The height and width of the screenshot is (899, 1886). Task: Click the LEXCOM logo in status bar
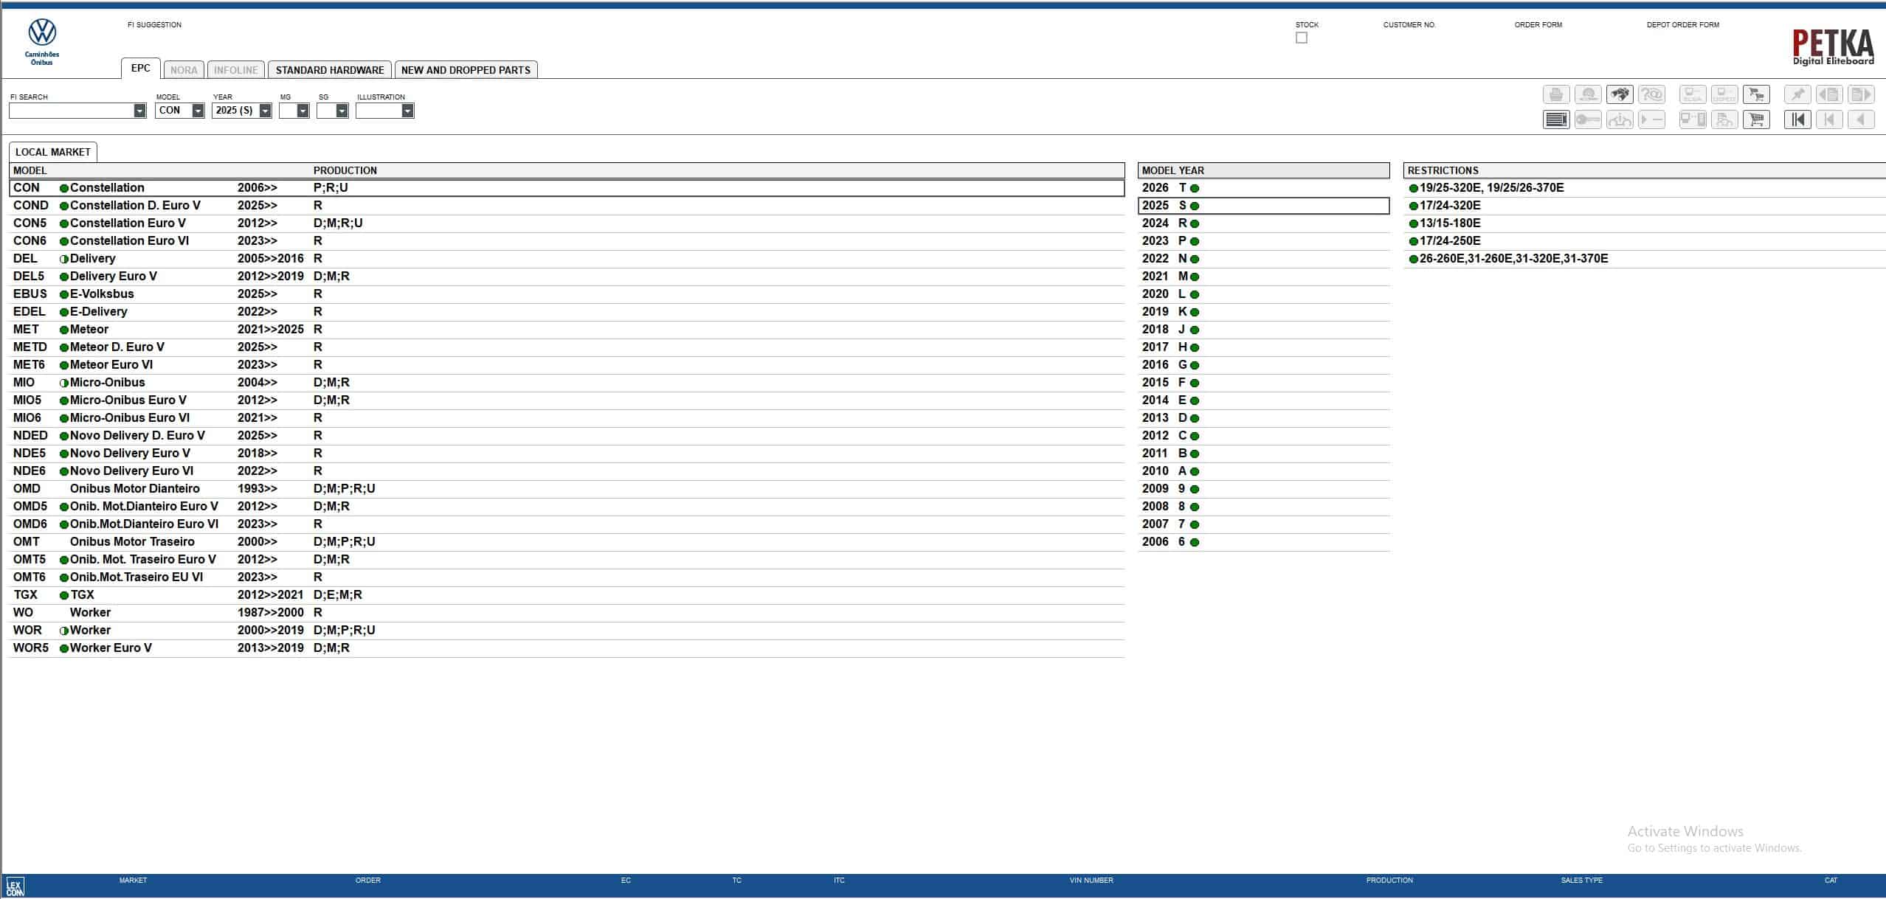pyautogui.click(x=15, y=886)
